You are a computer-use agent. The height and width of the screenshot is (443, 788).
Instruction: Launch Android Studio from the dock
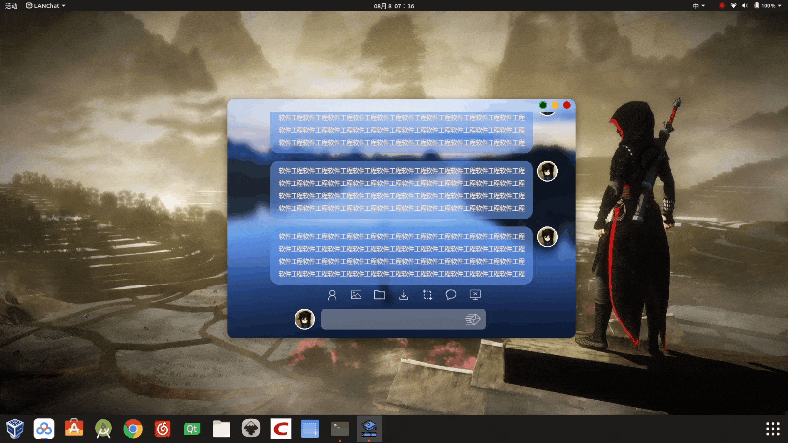click(103, 429)
